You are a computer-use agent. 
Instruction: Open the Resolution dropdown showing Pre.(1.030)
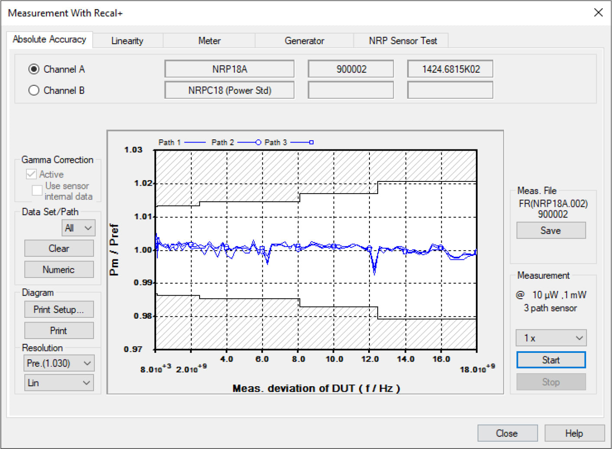[x=59, y=363]
